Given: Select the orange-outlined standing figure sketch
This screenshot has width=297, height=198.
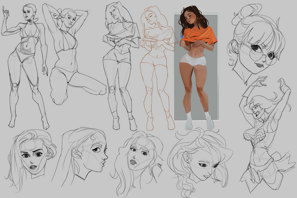Looking at the screenshot, I should click(158, 68).
